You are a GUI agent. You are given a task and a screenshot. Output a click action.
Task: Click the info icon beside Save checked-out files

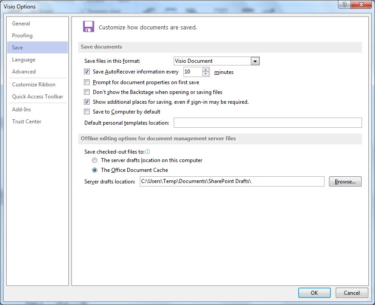tap(148, 152)
